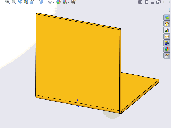Activate the Section View tool
Screen dimensions: 171x128
pyautogui.click(x=26, y=2)
